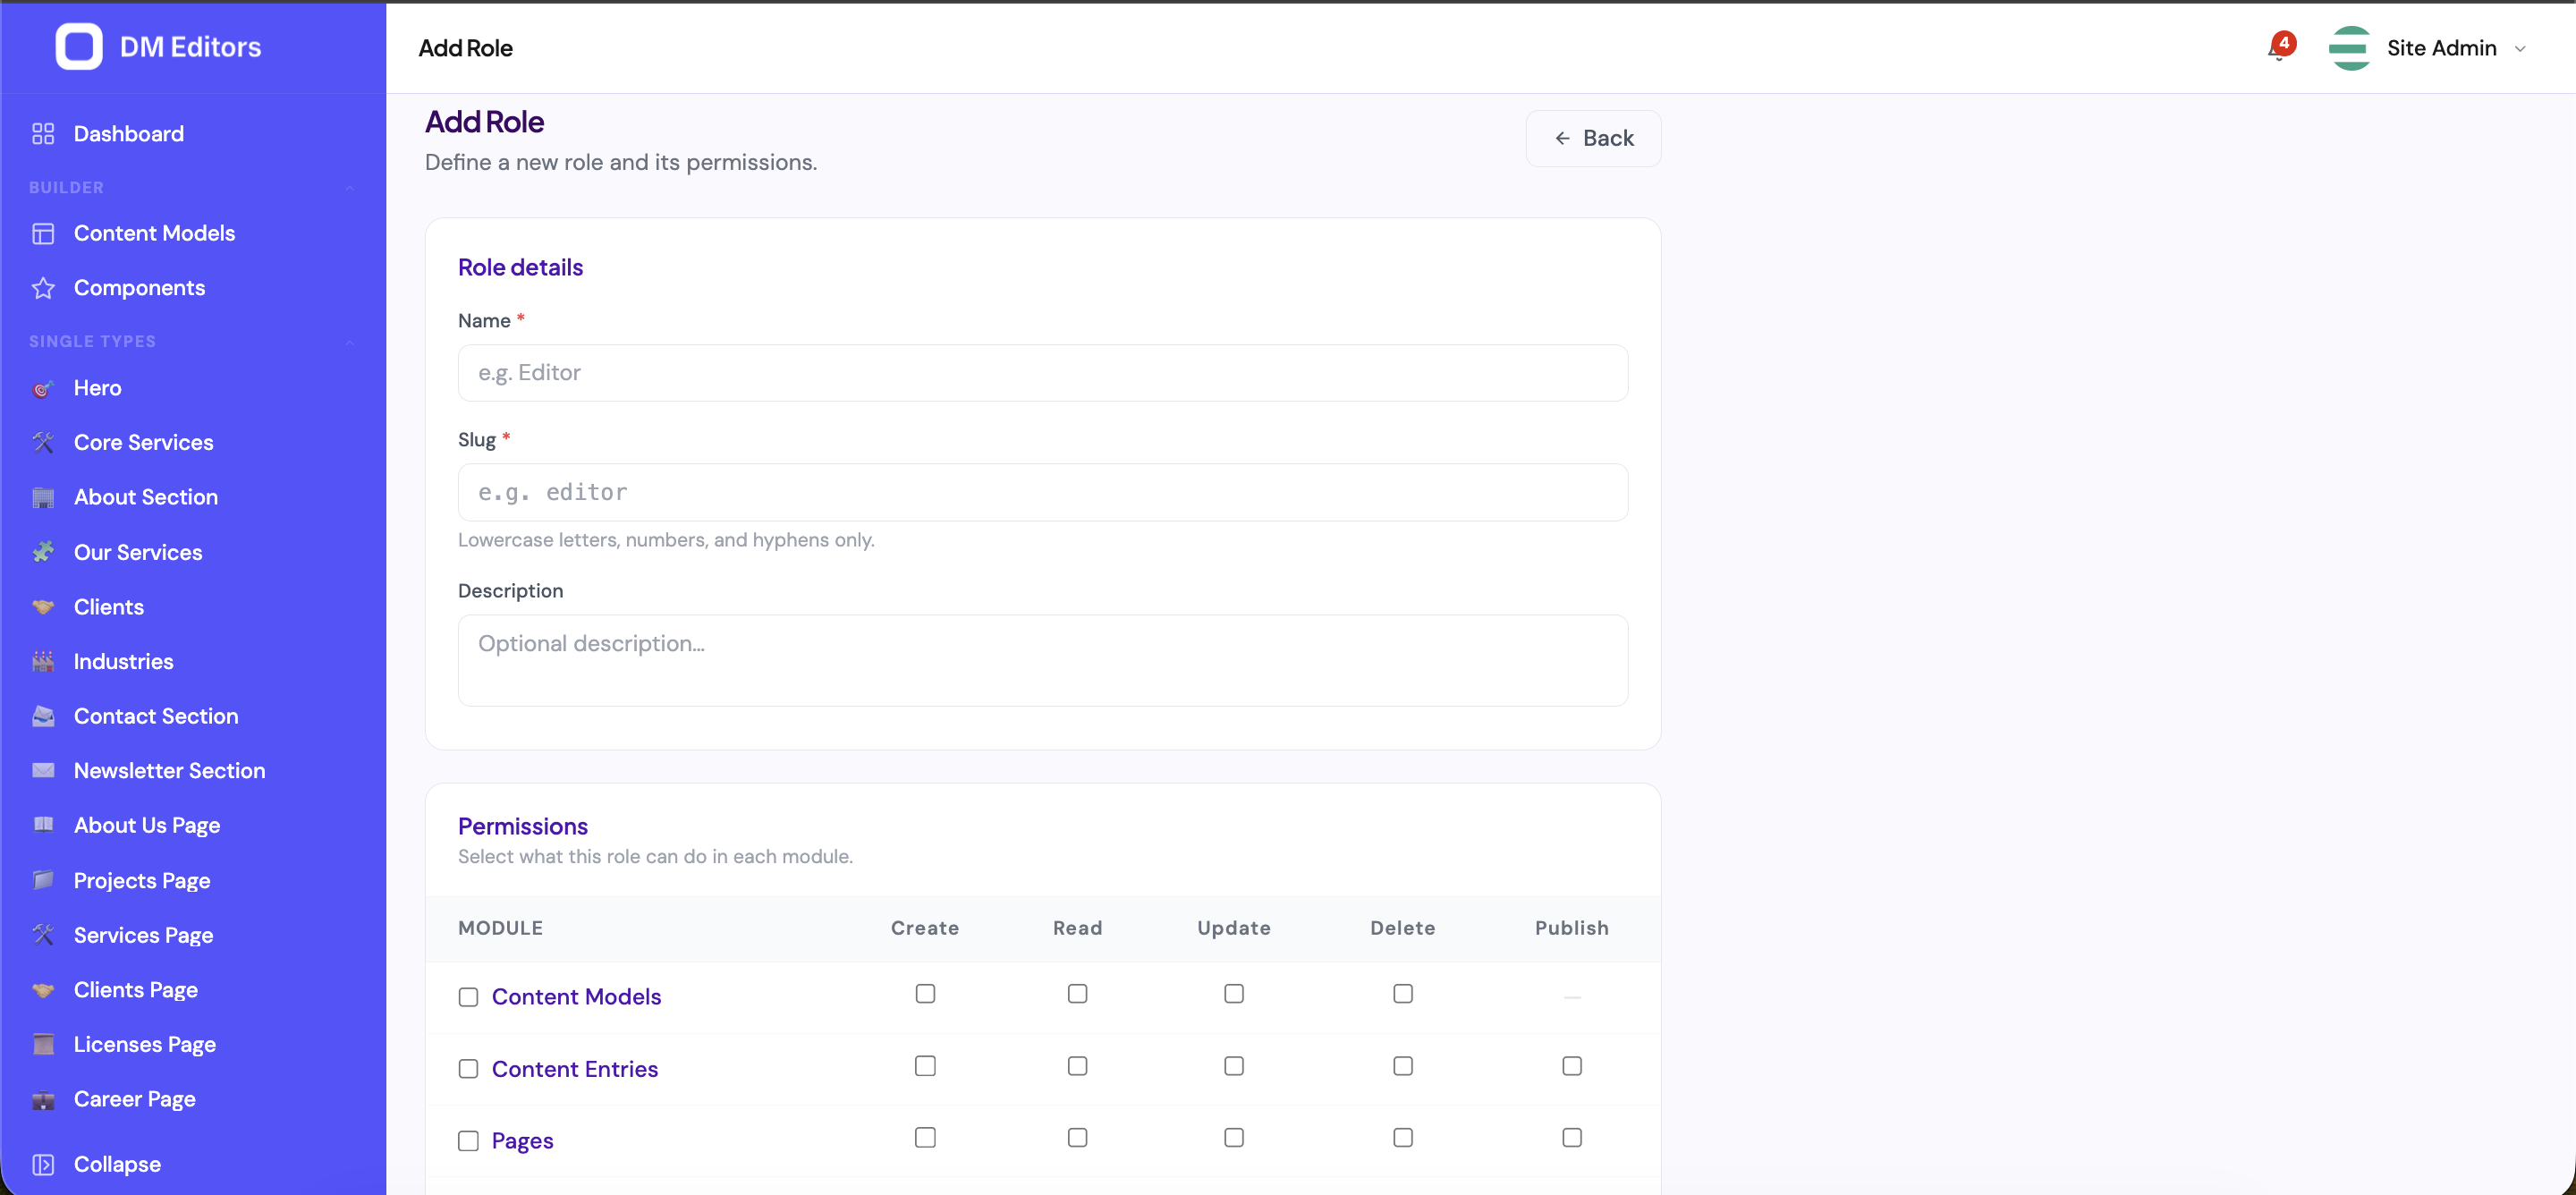Click the Components star icon
This screenshot has width=2576, height=1195.
click(x=43, y=288)
